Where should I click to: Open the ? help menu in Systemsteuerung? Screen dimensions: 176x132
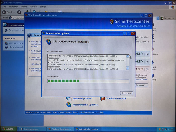[x=49, y=7]
